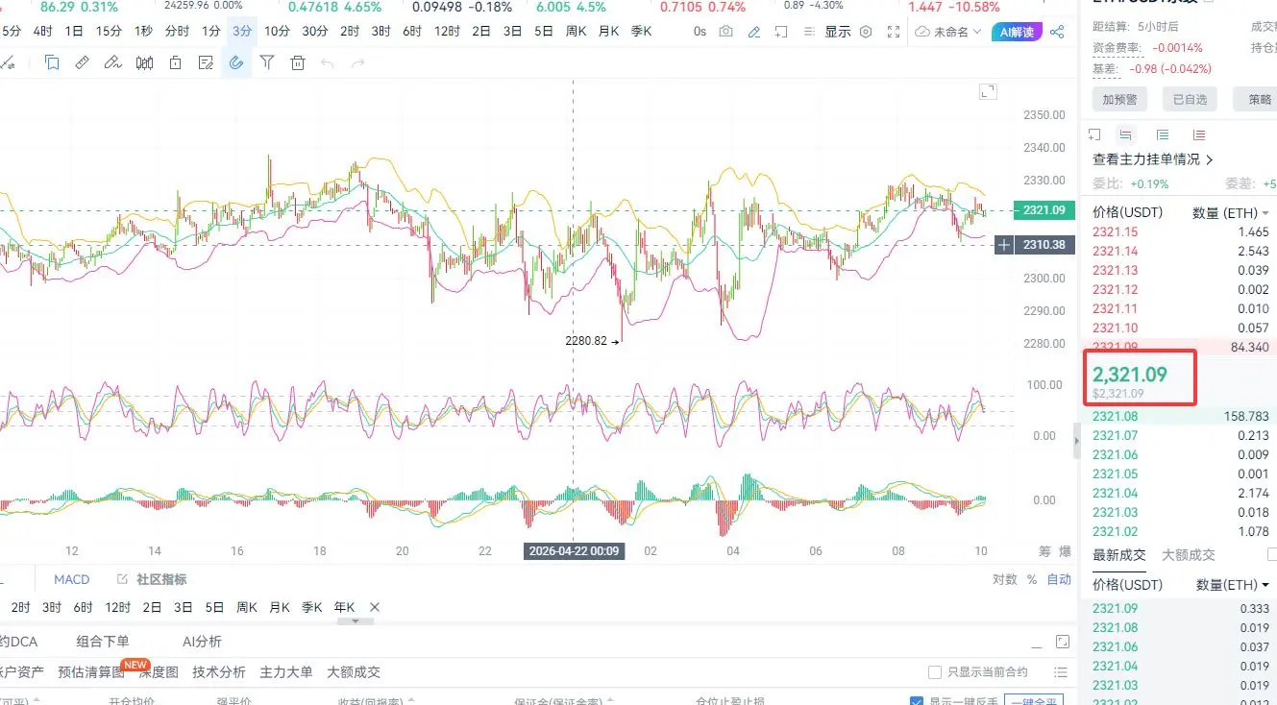
Task: Toggle the 已自选 watchlist button
Action: (1190, 99)
